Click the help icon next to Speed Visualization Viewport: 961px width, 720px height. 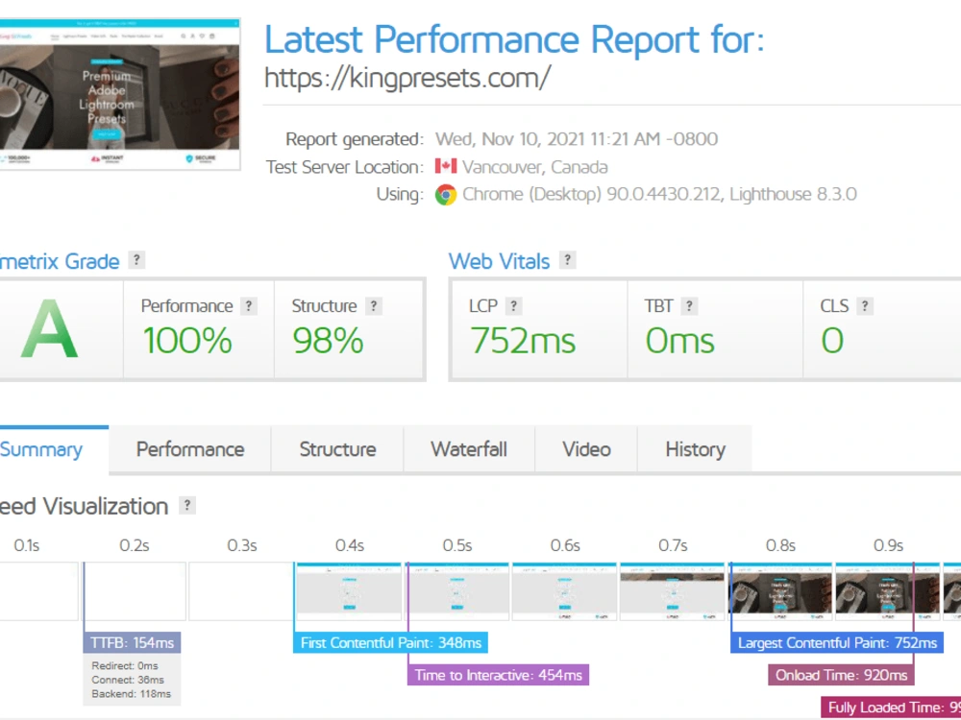coord(187,505)
